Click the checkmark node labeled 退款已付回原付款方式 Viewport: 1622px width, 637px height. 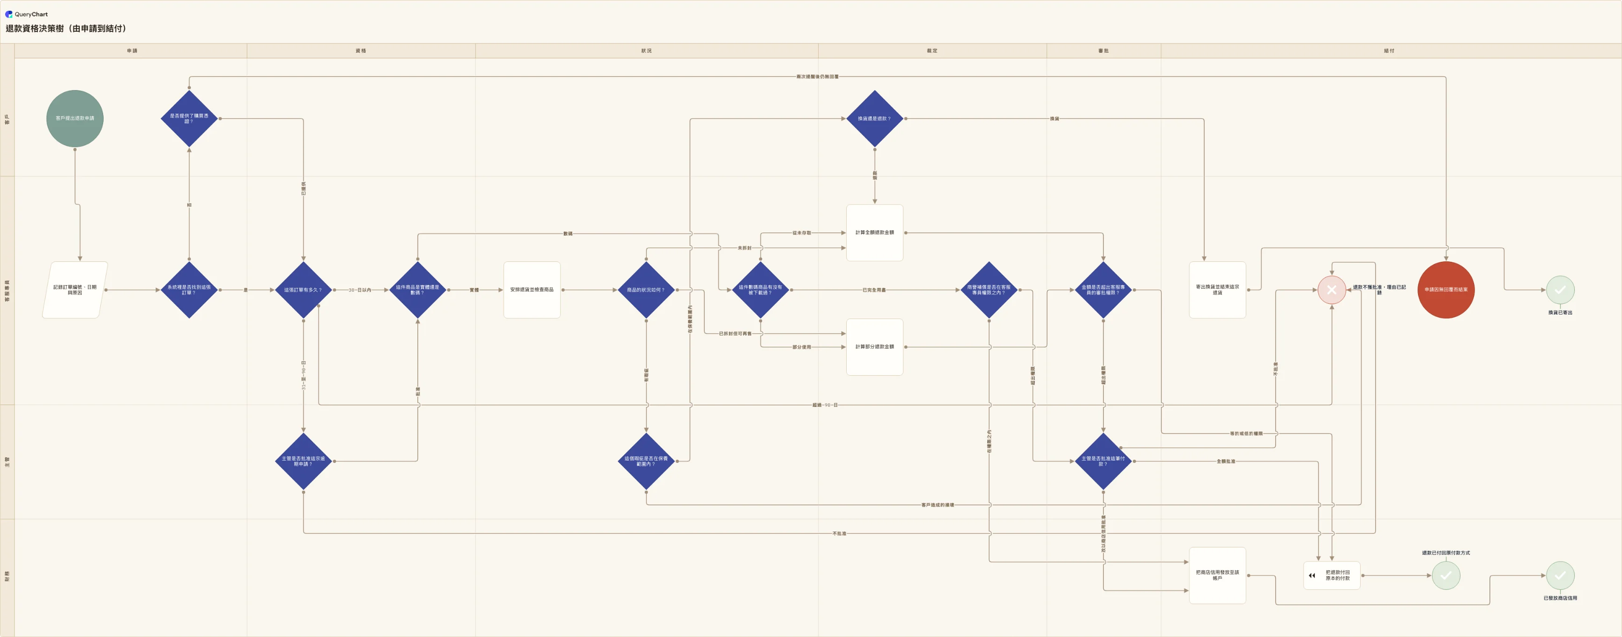coord(1446,575)
